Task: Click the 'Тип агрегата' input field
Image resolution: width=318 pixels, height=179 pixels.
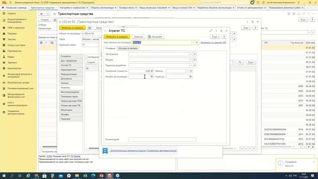Action: coord(159,54)
